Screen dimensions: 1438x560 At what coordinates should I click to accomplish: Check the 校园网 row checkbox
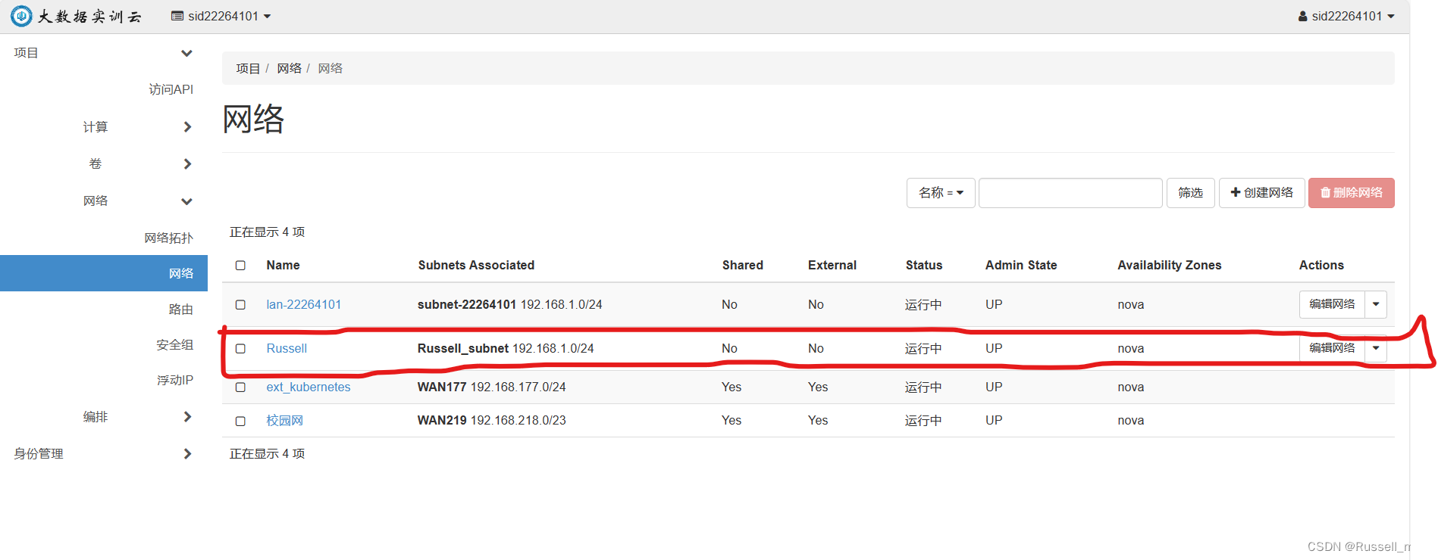click(x=240, y=421)
